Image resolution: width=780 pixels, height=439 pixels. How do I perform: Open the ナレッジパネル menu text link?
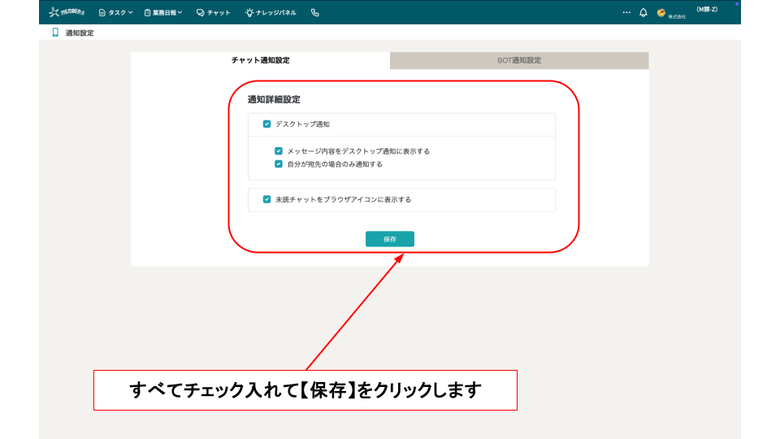(x=275, y=12)
